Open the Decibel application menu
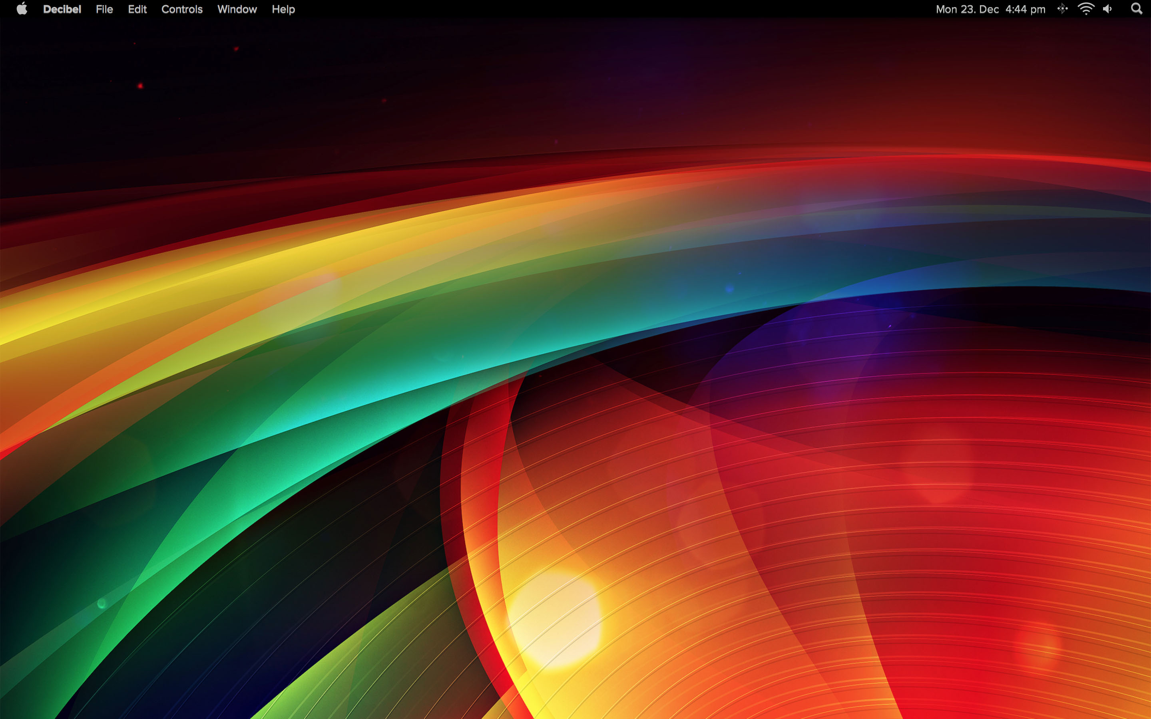Image resolution: width=1151 pixels, height=719 pixels. coord(62,9)
